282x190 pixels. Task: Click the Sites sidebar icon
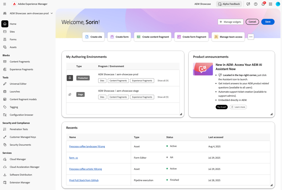click(5, 32)
